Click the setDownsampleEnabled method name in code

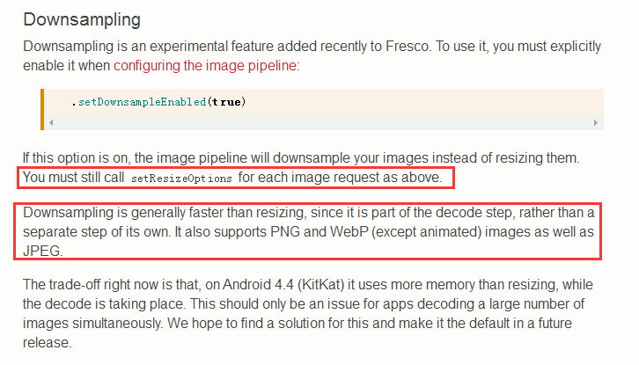point(143,102)
